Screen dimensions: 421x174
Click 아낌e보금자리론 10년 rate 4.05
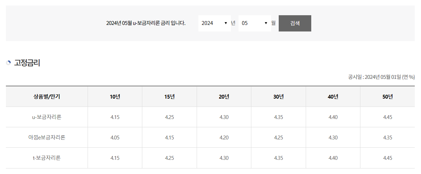(115, 138)
